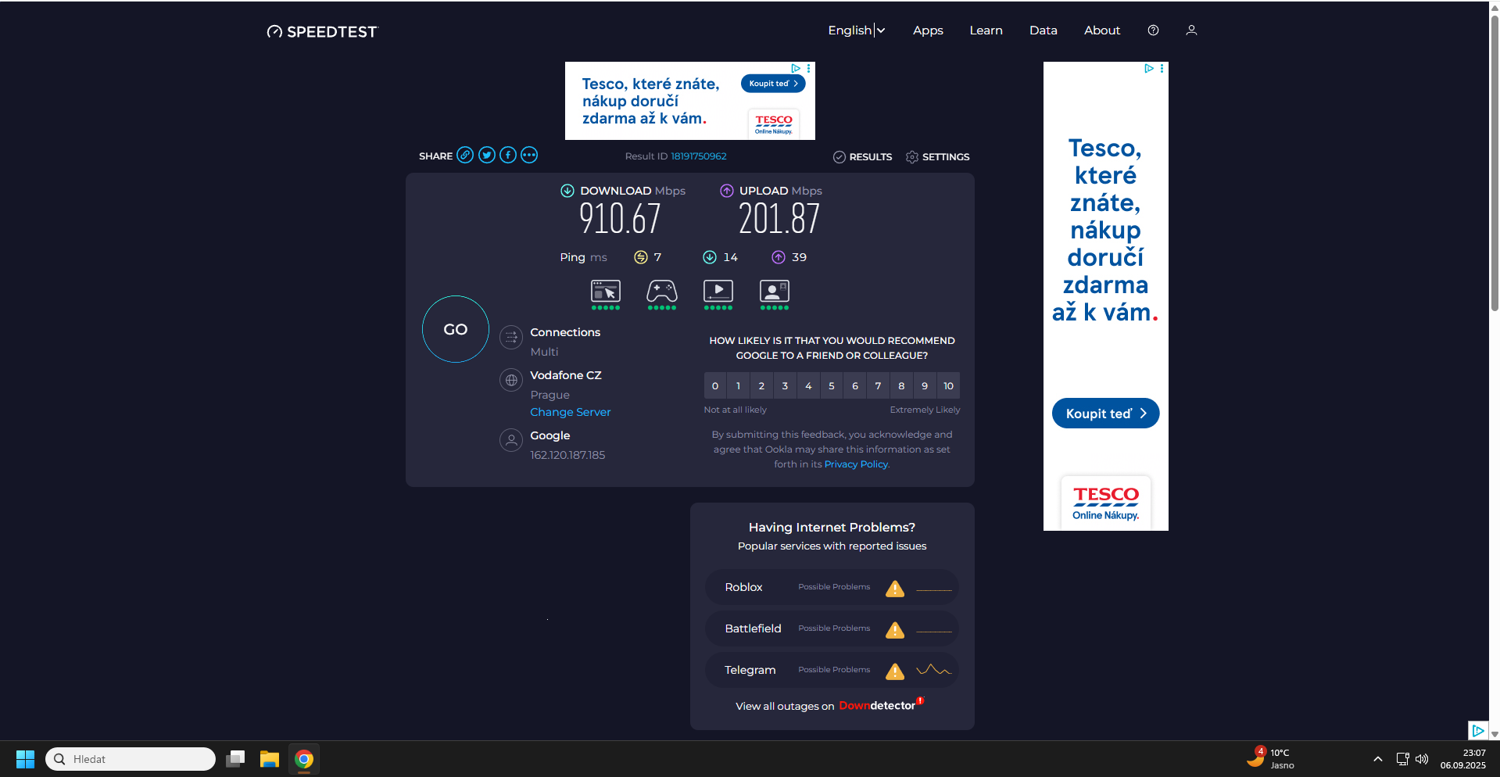This screenshot has height=777, width=1500.
Task: Click the upload latency icon
Action: [779, 257]
